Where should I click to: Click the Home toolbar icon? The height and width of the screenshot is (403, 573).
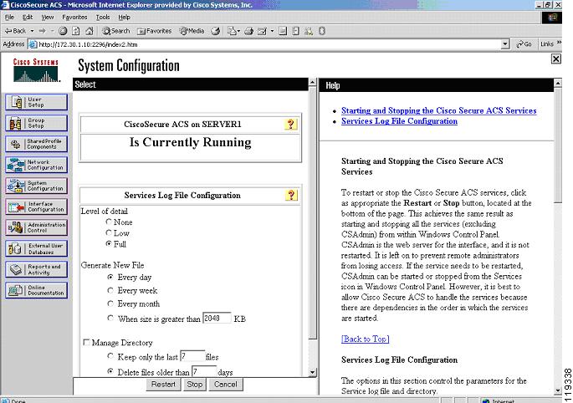tap(90, 31)
